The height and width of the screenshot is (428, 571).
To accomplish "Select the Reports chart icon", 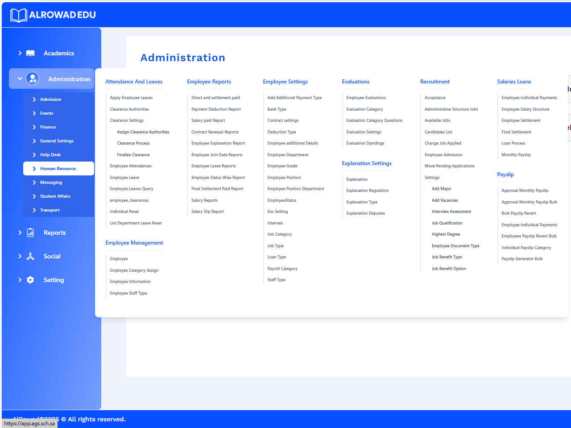I will (29, 233).
